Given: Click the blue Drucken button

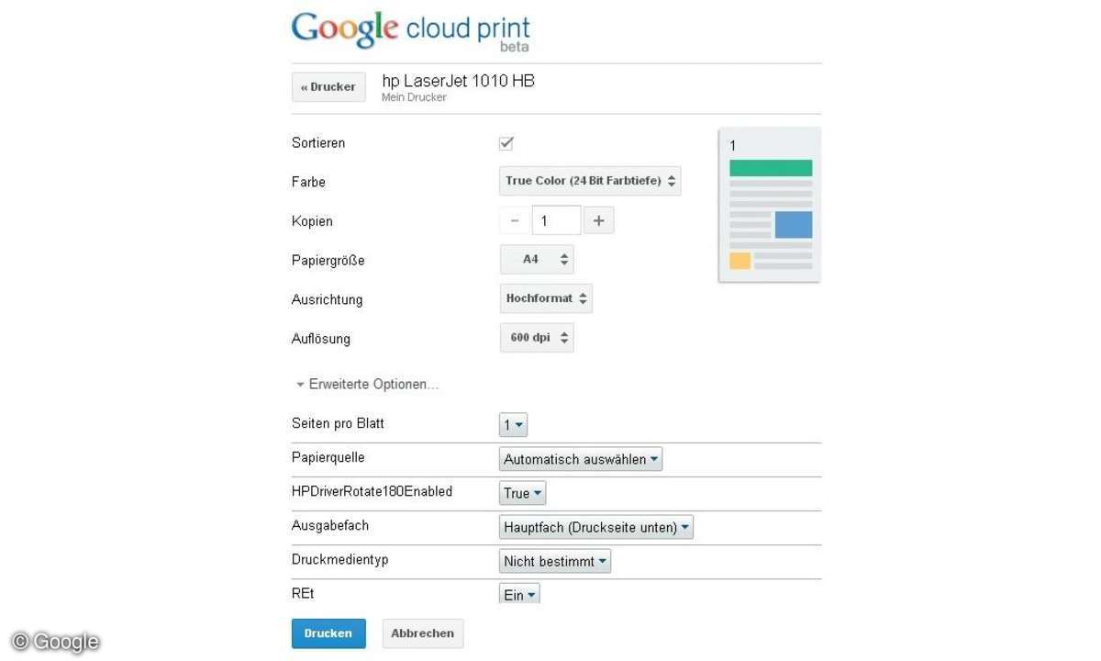Looking at the screenshot, I should coord(328,633).
